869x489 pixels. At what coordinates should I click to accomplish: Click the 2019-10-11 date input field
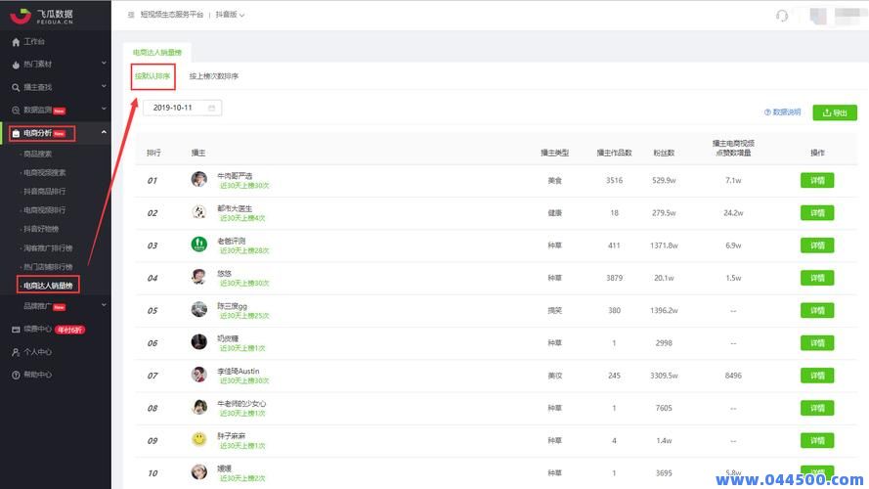pyautogui.click(x=174, y=108)
